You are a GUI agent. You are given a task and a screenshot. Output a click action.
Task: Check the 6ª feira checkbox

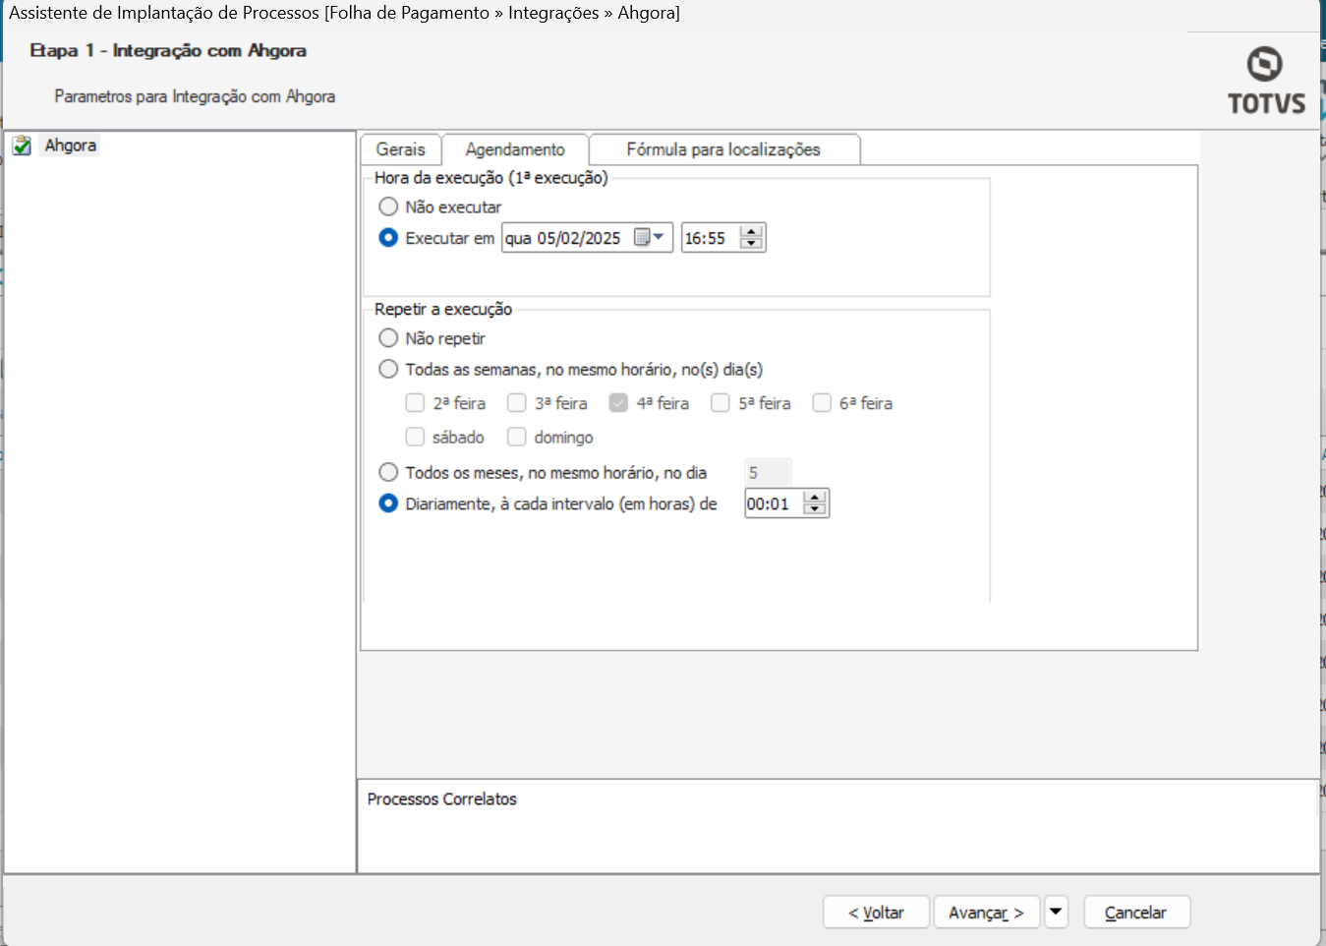(822, 403)
